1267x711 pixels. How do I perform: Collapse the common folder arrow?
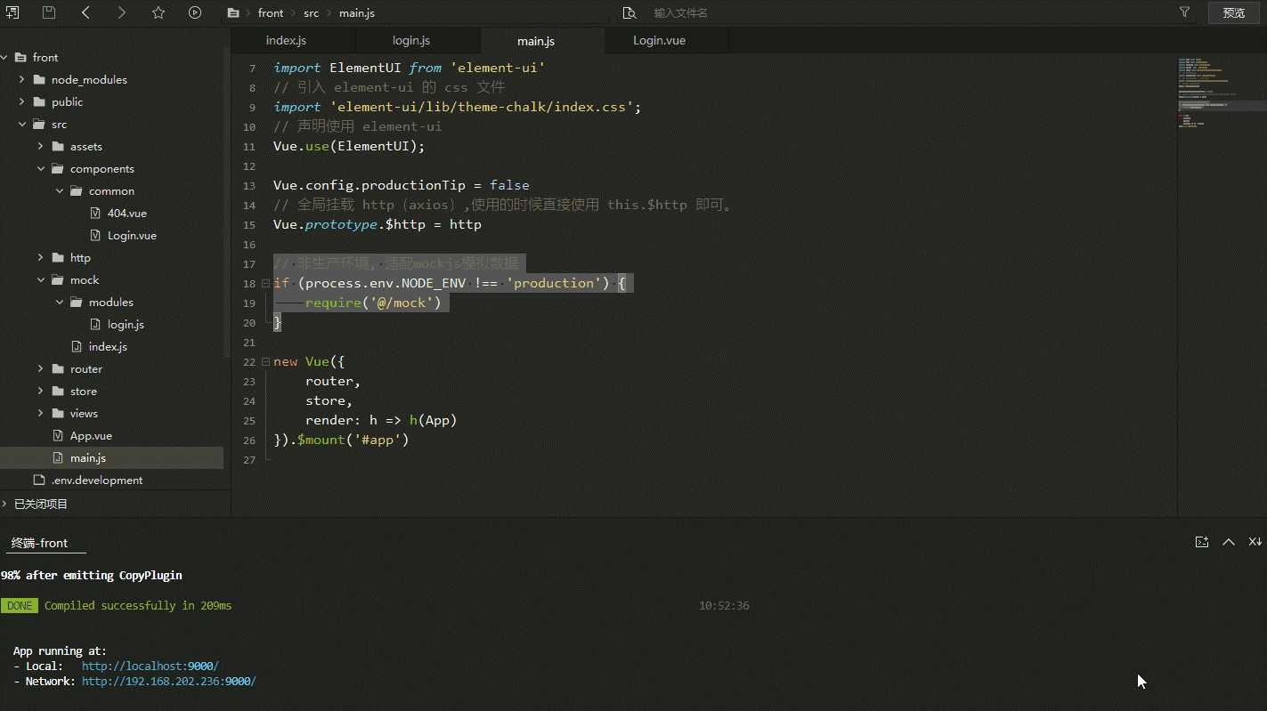click(x=59, y=190)
